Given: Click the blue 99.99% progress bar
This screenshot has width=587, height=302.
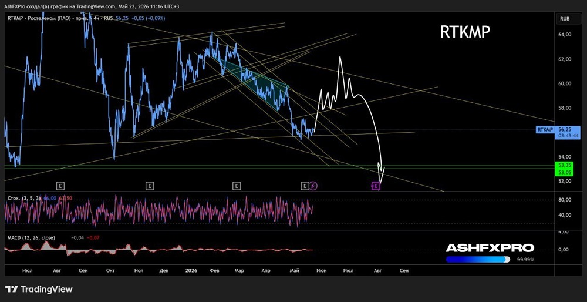Looking at the screenshot, I should [478, 259].
